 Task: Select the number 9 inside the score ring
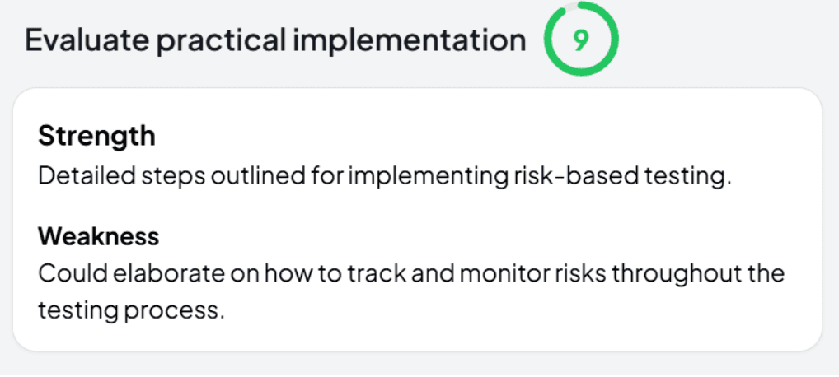point(581,40)
